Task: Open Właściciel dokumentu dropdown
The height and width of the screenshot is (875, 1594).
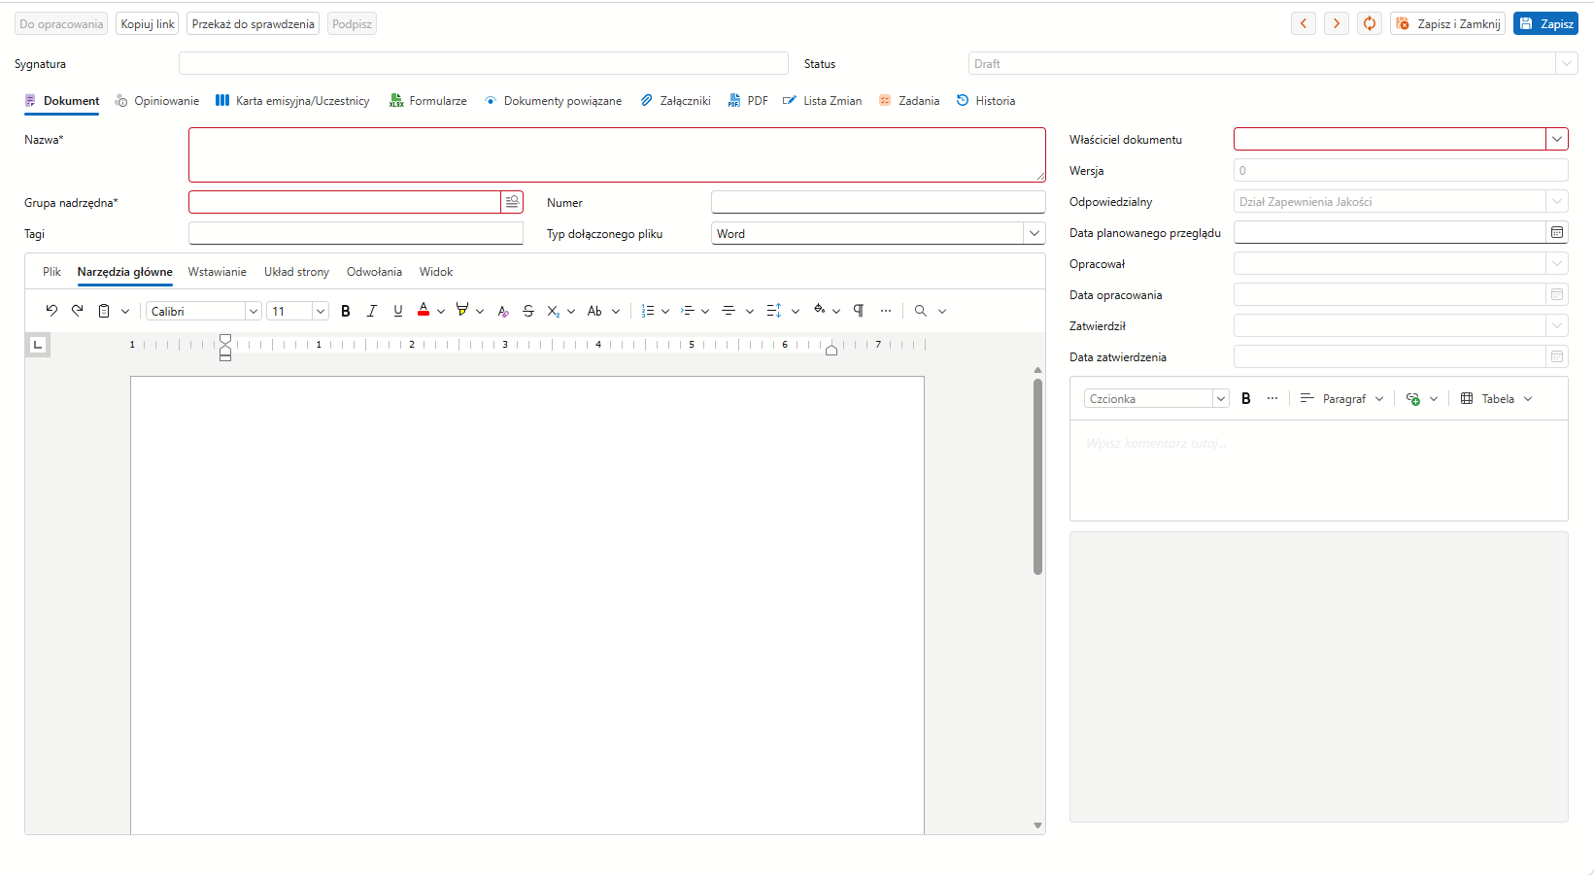Action: [1557, 139]
